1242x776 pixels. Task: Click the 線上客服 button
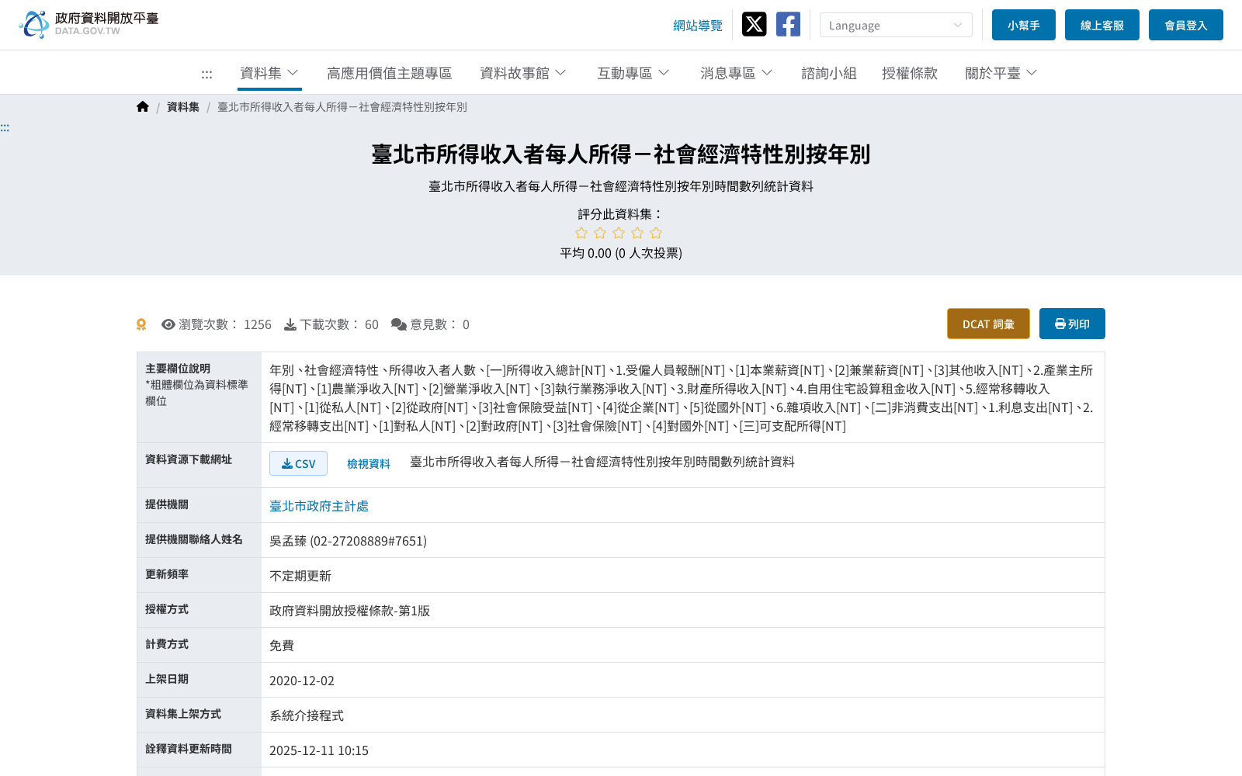[1102, 25]
